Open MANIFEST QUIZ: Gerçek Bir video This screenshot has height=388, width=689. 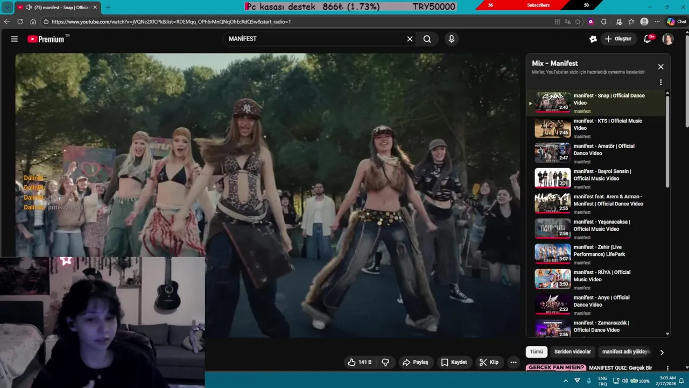tap(621, 368)
